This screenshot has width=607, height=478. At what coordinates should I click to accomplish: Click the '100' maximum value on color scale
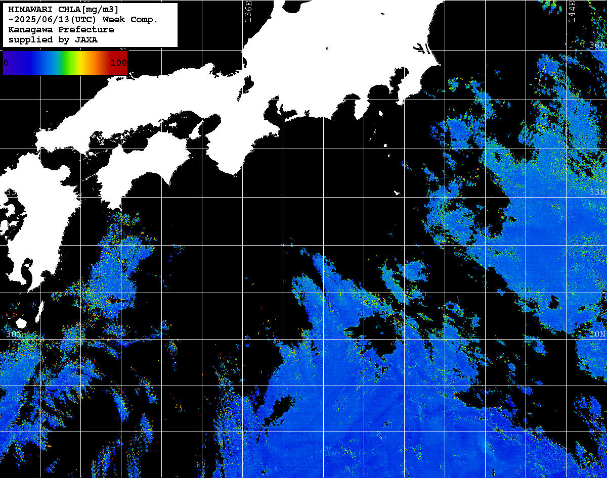[119, 63]
